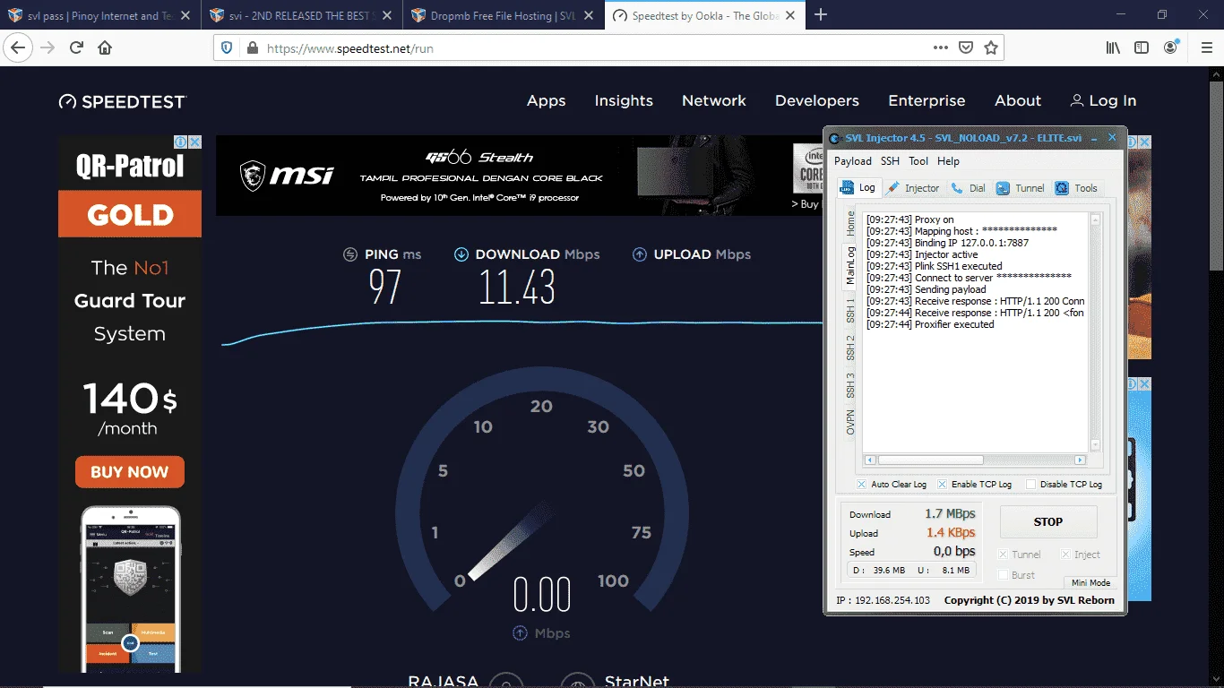This screenshot has height=688, width=1224.
Task: Select the SSH 3 vertical tab
Action: pos(850,386)
